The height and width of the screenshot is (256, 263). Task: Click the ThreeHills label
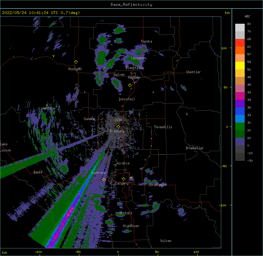[163, 127]
